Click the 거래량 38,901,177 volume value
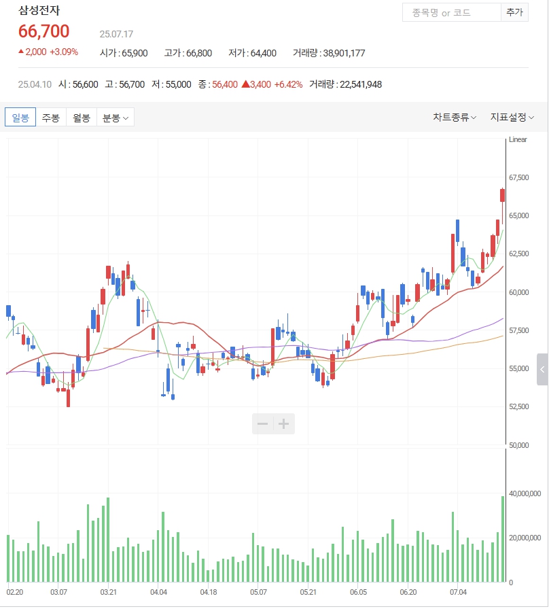 tap(329, 53)
